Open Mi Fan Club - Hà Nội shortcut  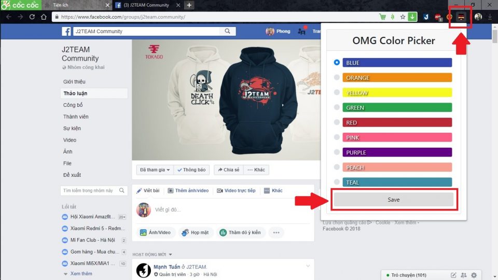[x=94, y=240]
